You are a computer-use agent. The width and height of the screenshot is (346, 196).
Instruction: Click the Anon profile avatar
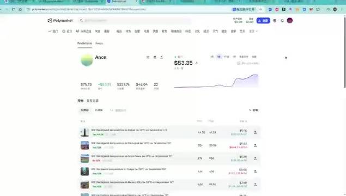[87, 60]
